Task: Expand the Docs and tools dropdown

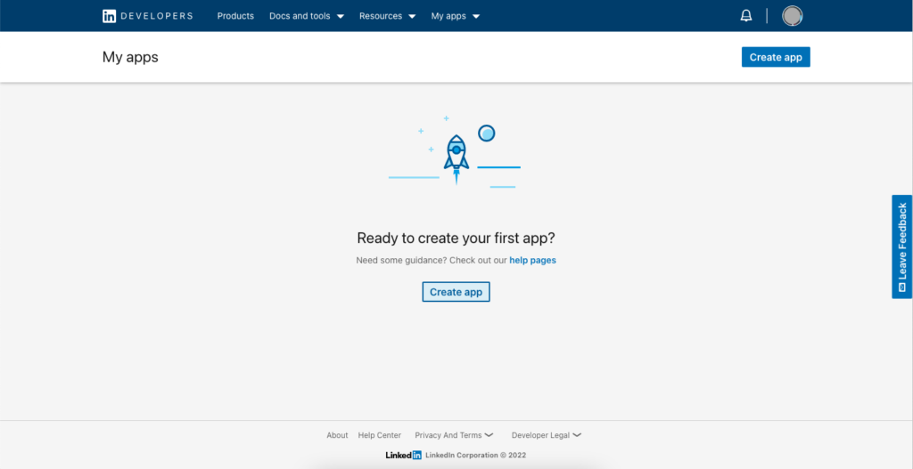Action: point(307,16)
